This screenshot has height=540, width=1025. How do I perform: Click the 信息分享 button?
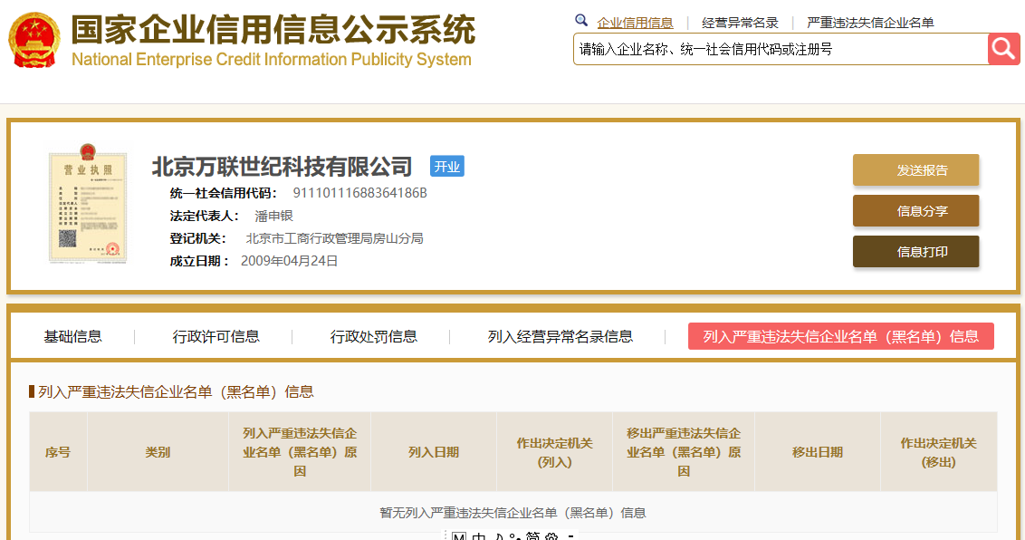915,210
